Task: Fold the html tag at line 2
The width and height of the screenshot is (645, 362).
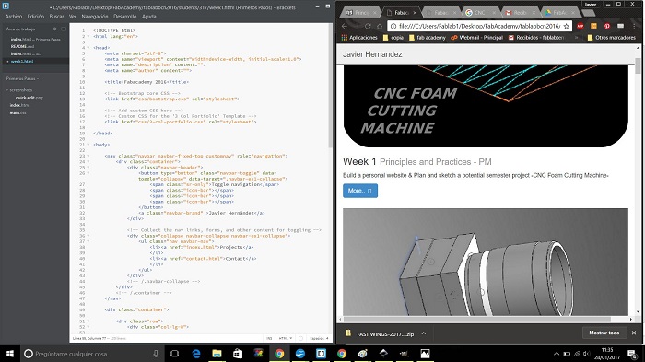Action: coord(88,36)
